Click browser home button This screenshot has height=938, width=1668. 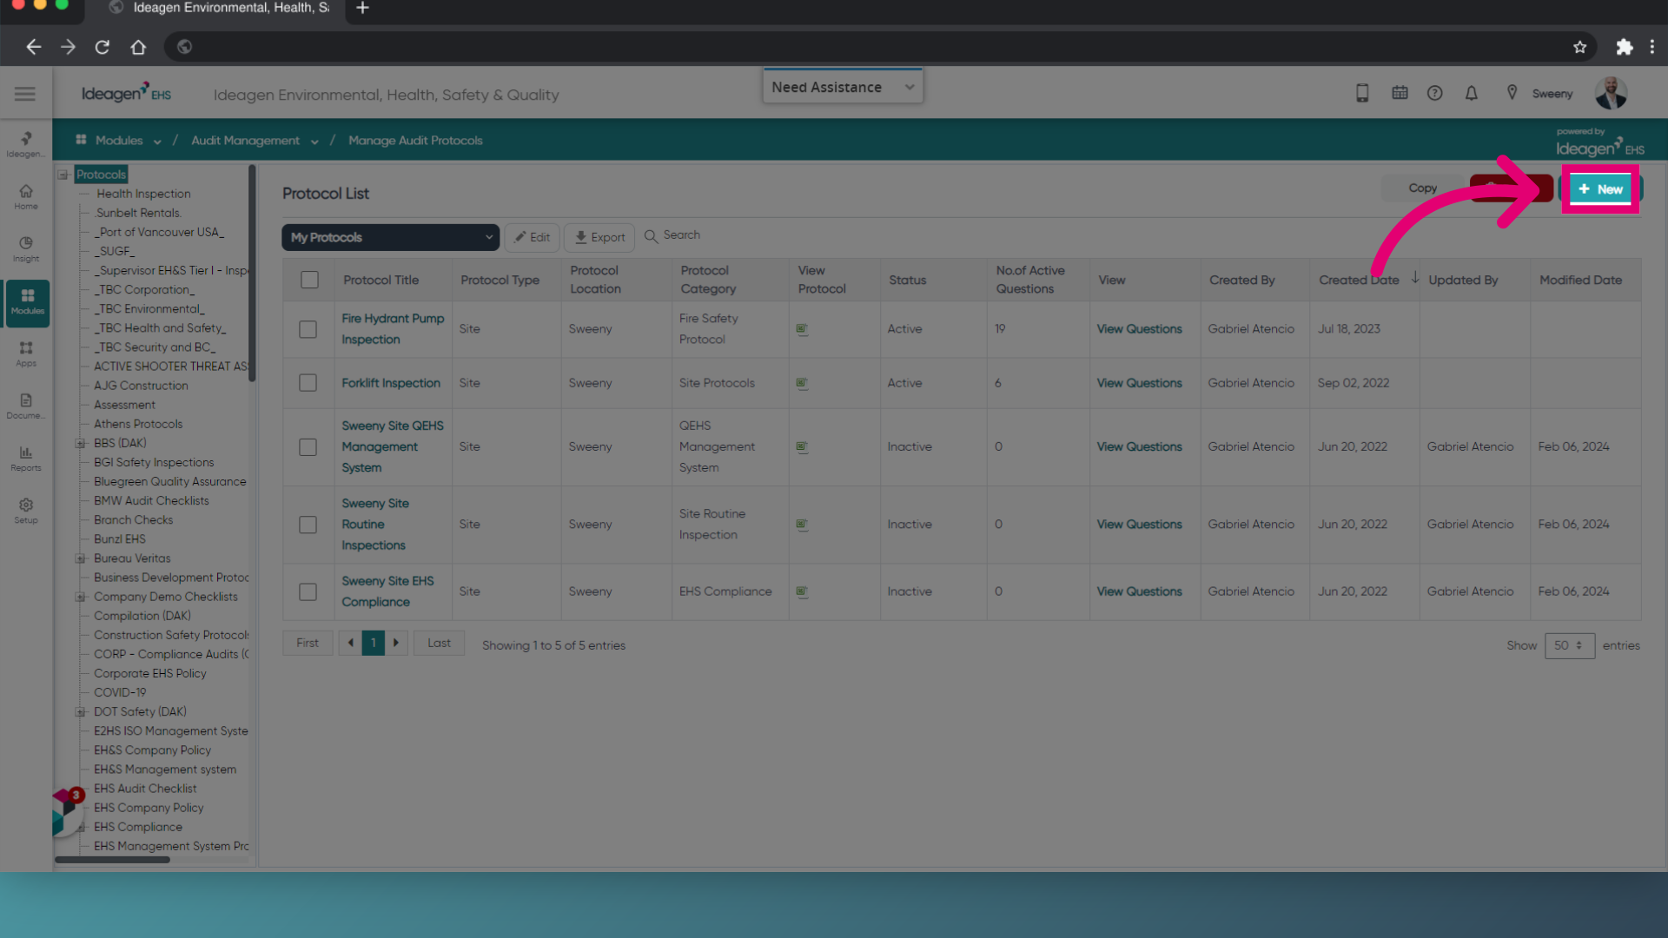(x=138, y=47)
